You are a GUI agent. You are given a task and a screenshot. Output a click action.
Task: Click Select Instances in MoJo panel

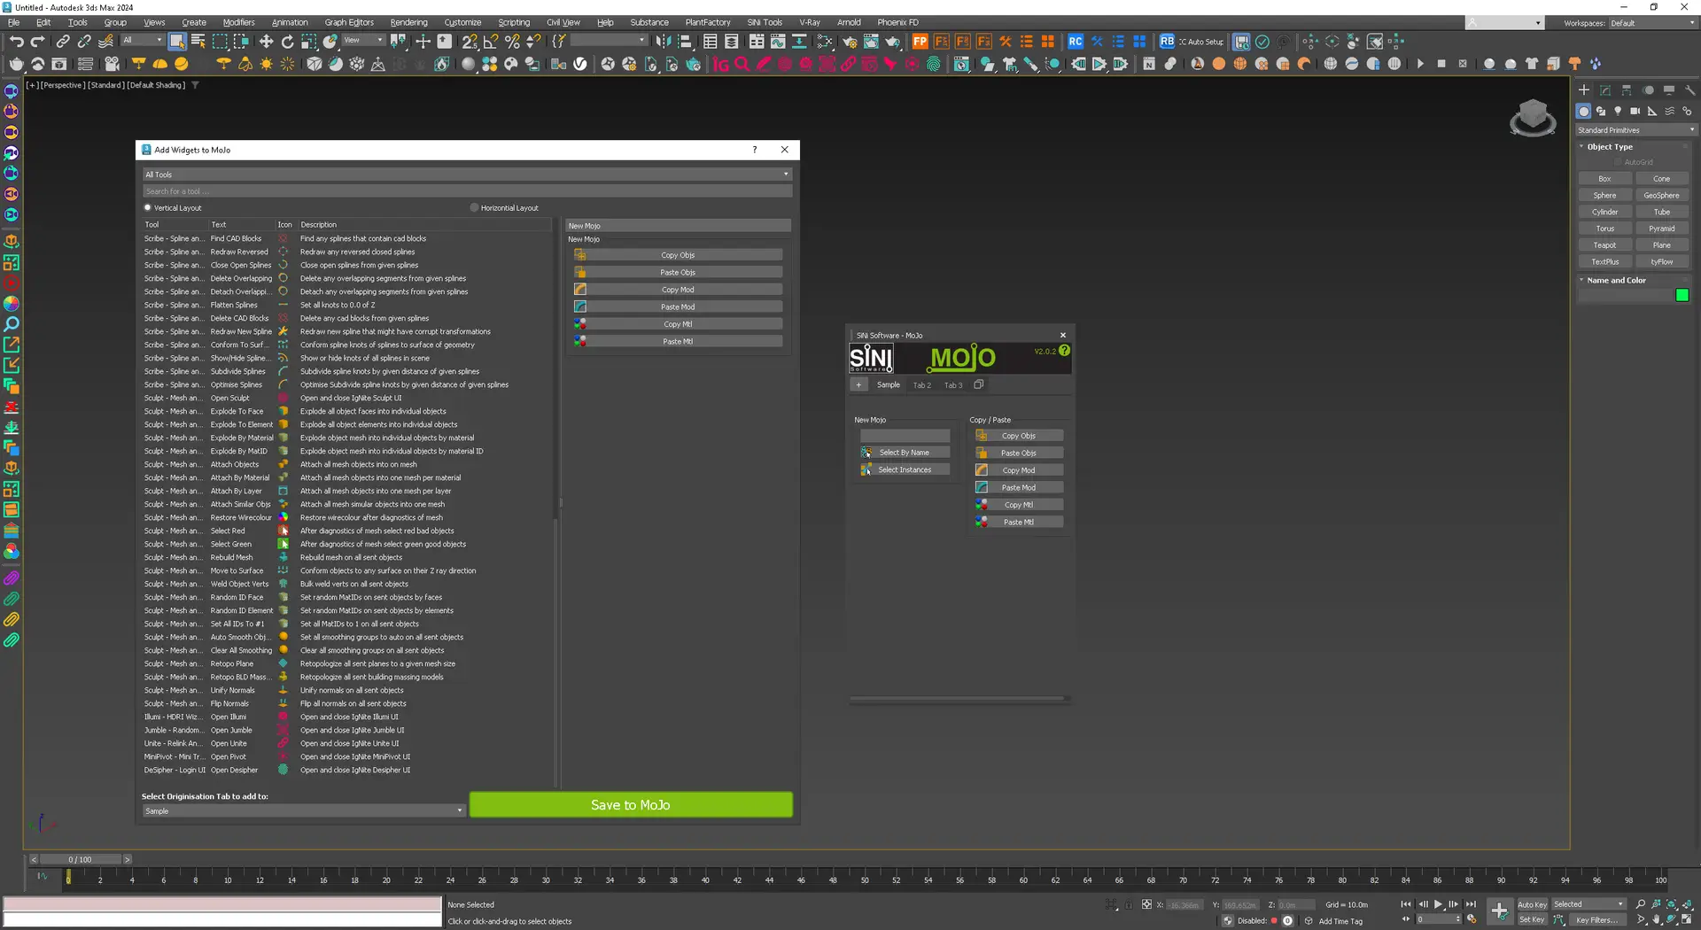coord(905,470)
